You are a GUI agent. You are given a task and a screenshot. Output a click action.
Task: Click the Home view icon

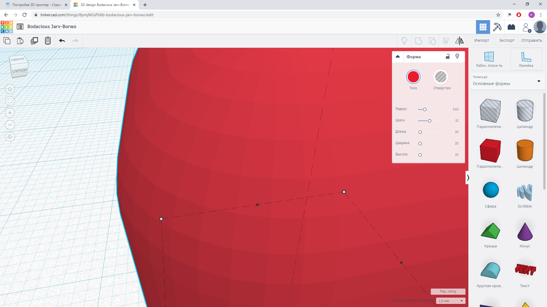(10, 89)
